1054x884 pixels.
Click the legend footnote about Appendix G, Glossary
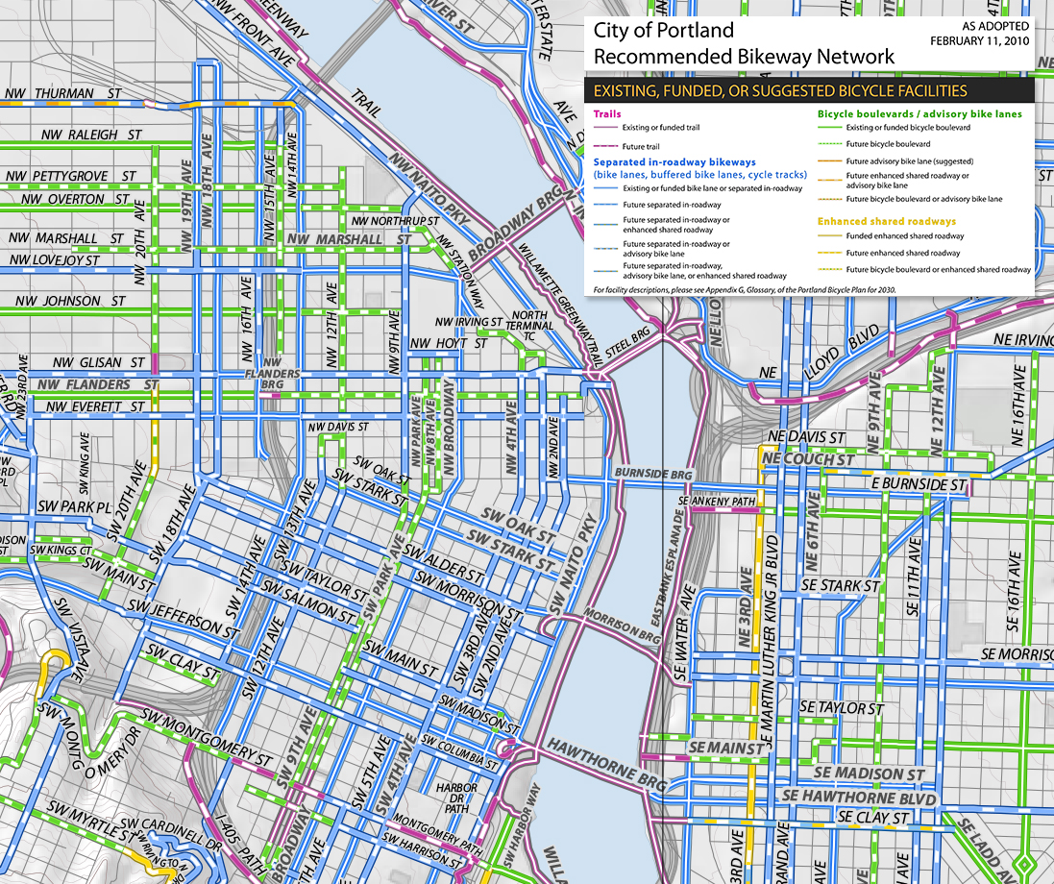pos(745,290)
